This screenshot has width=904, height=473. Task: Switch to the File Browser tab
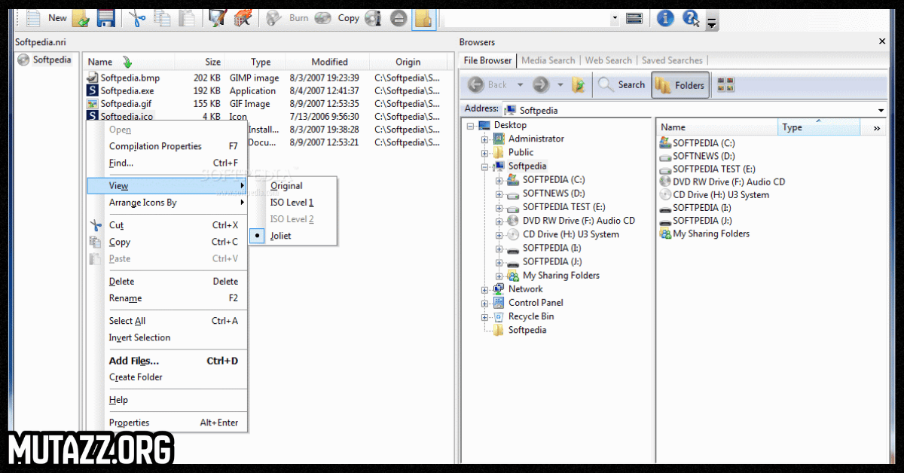(487, 60)
